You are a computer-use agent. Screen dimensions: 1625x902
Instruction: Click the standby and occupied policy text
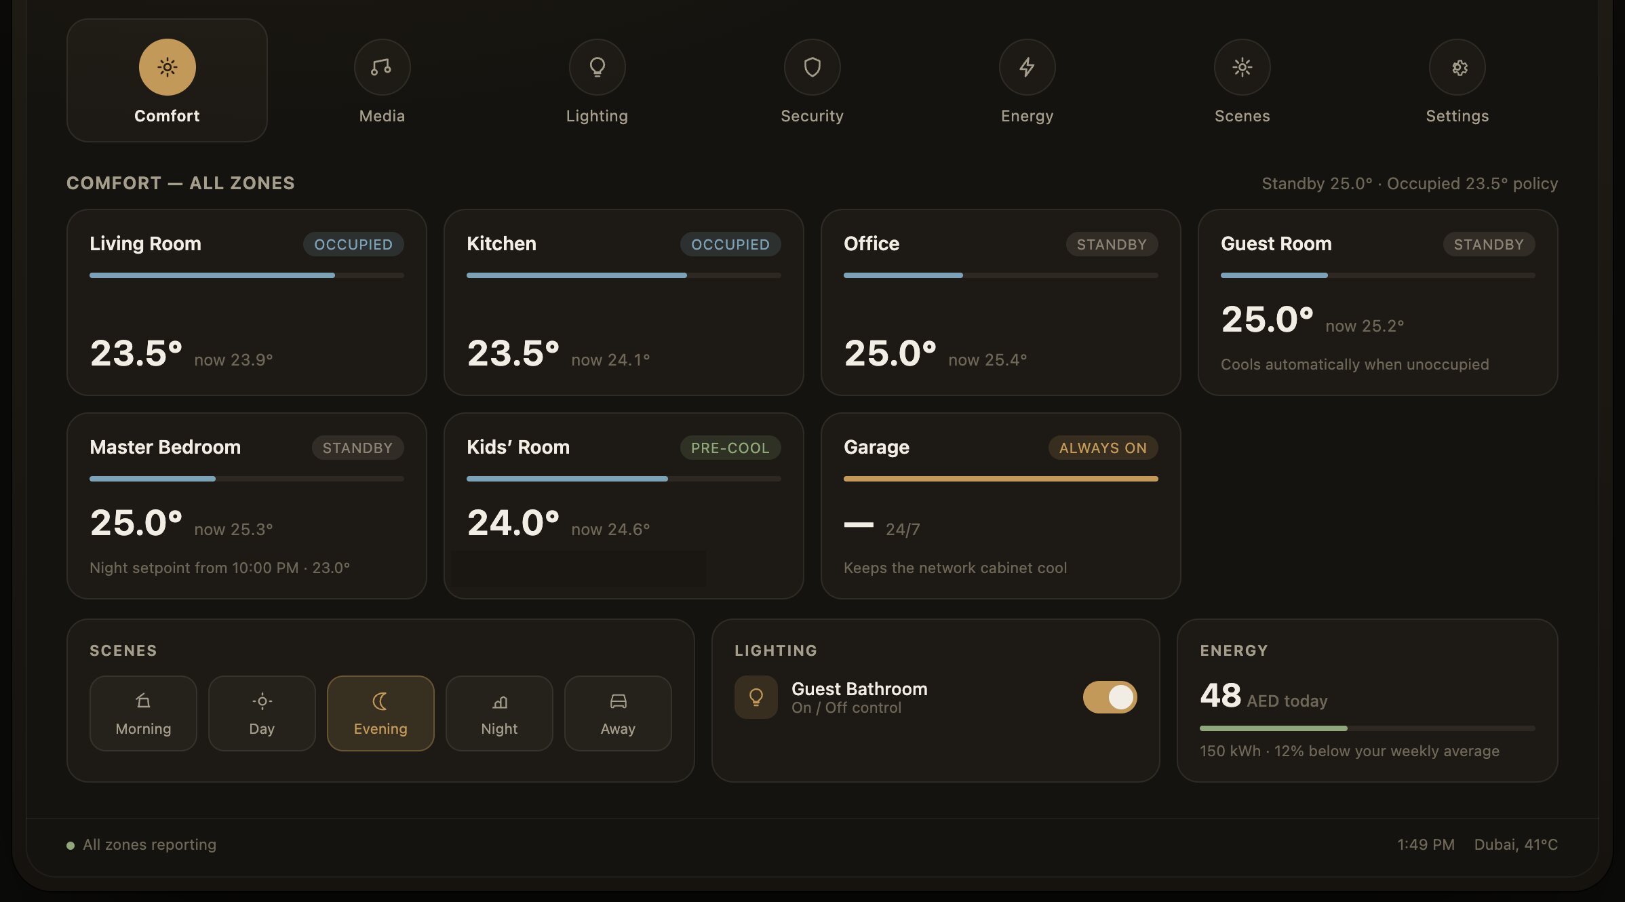tap(1410, 184)
